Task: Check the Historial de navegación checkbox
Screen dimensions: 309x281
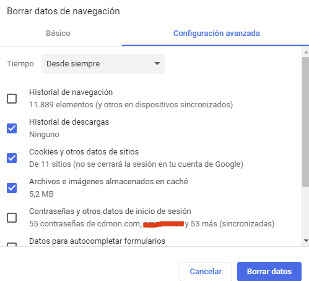Action: coord(12,99)
